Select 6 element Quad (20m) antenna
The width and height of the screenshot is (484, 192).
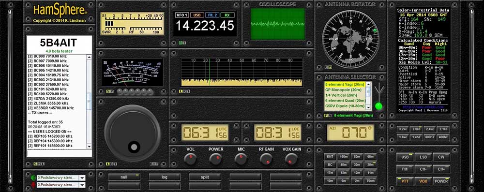point(345,101)
